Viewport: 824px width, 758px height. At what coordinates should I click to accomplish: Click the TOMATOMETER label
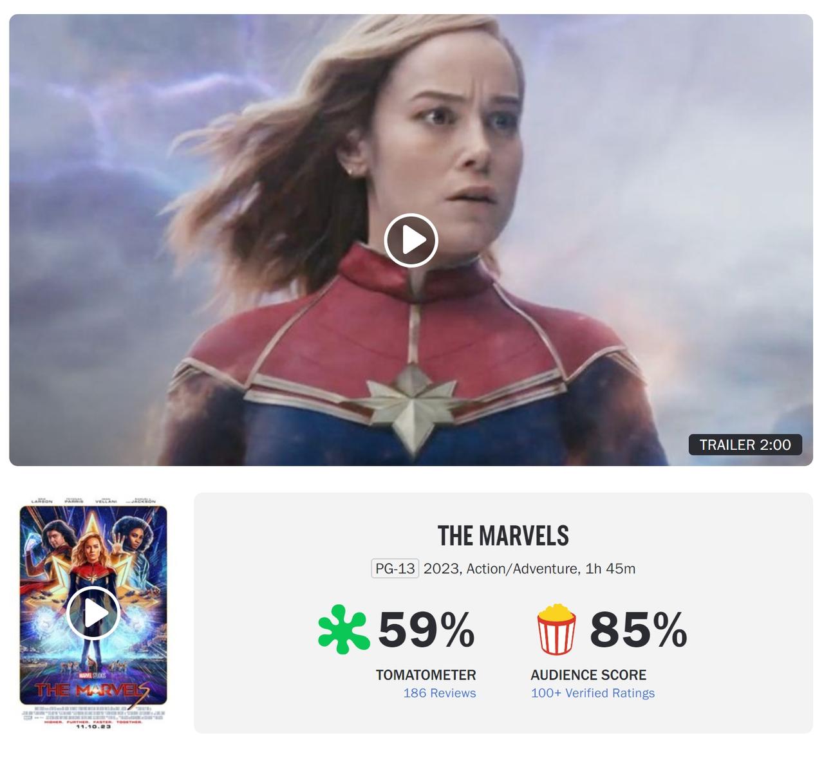(426, 675)
